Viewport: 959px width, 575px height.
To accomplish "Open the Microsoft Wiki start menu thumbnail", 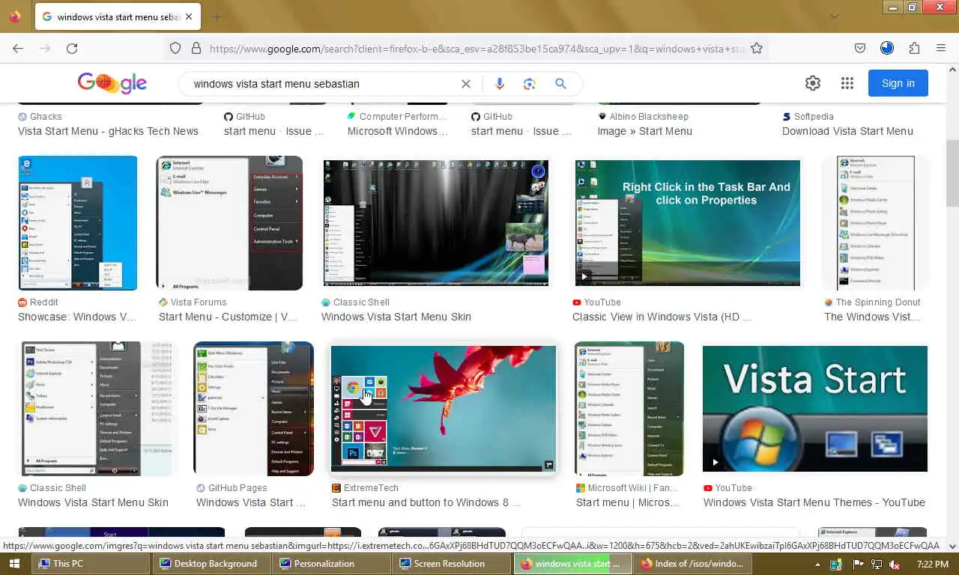I will 629,409.
